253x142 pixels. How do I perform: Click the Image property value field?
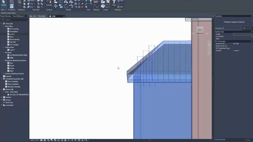tap(242, 34)
